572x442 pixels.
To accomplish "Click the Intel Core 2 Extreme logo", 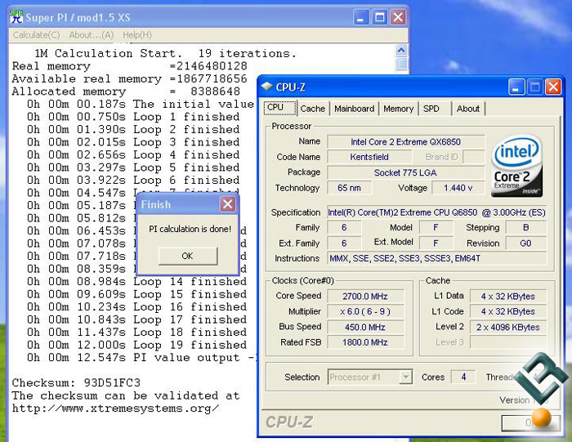I will [x=517, y=166].
